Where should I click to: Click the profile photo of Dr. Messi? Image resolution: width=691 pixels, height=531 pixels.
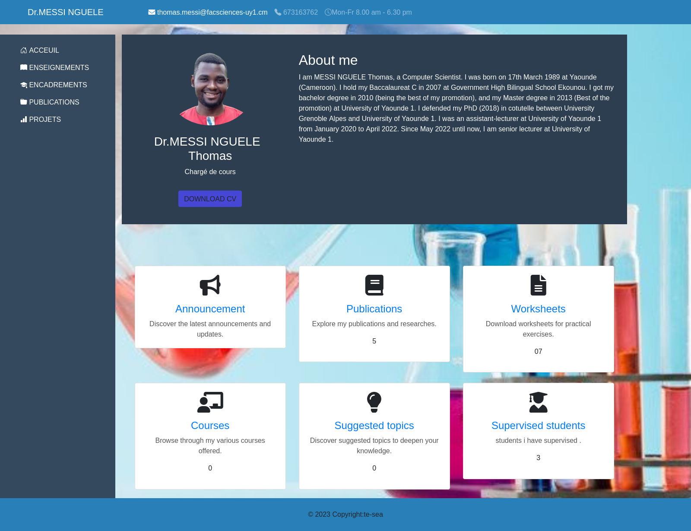(x=210, y=89)
